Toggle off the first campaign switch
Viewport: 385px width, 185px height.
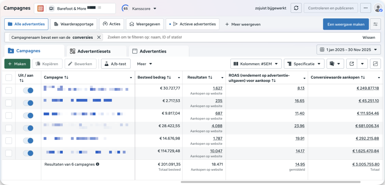click(28, 90)
